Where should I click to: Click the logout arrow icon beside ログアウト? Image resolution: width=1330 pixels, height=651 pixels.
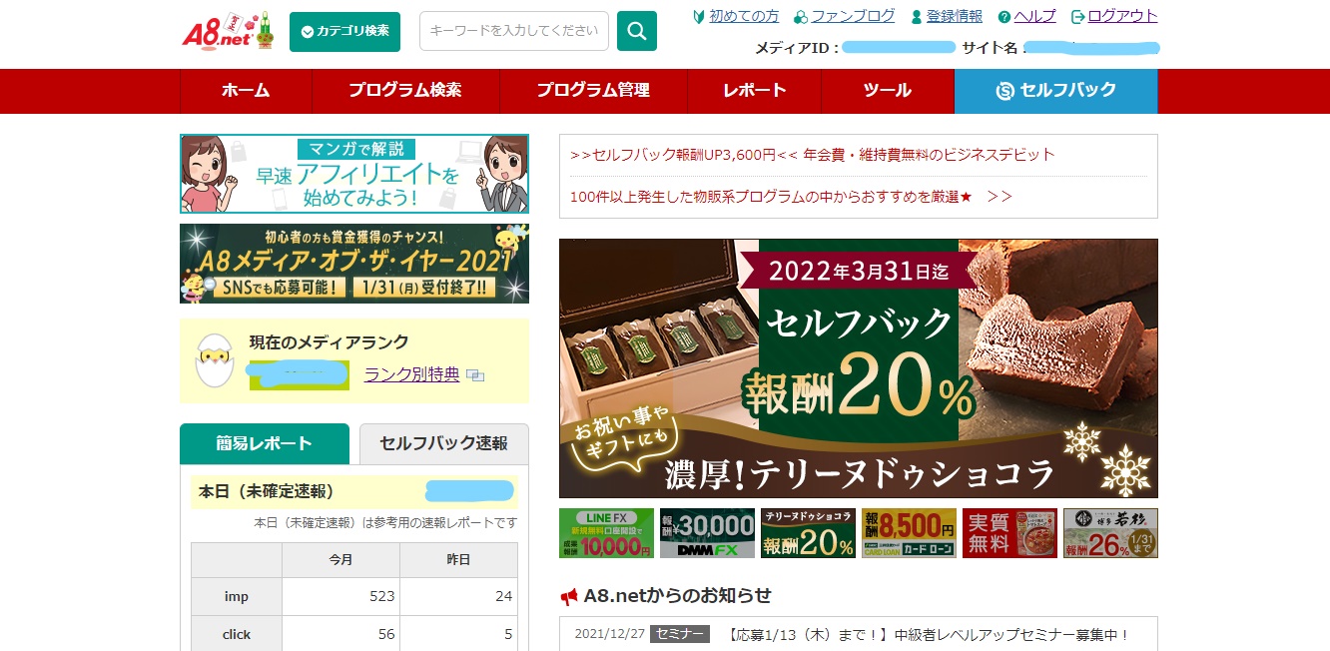click(1075, 16)
